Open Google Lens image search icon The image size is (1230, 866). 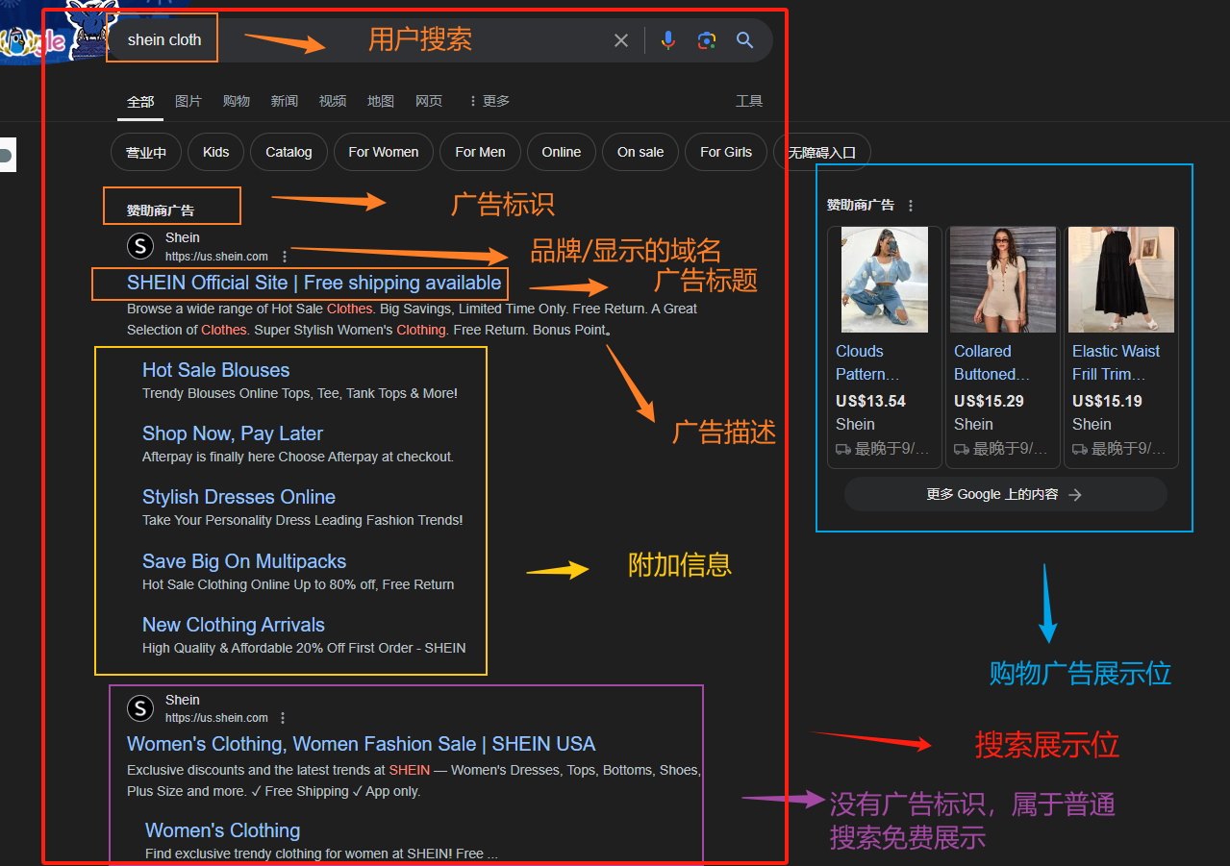(x=707, y=40)
